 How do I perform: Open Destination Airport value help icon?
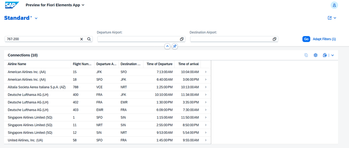275,39
